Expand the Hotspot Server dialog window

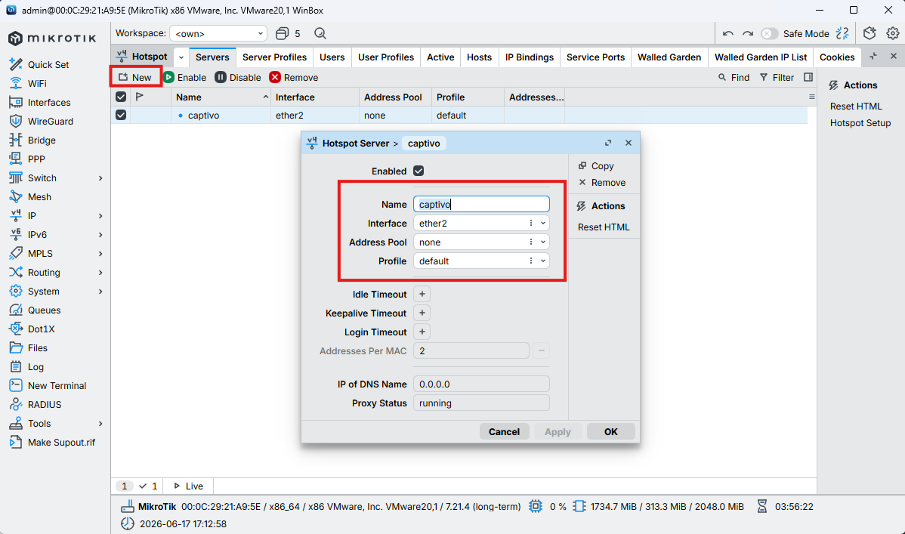608,144
